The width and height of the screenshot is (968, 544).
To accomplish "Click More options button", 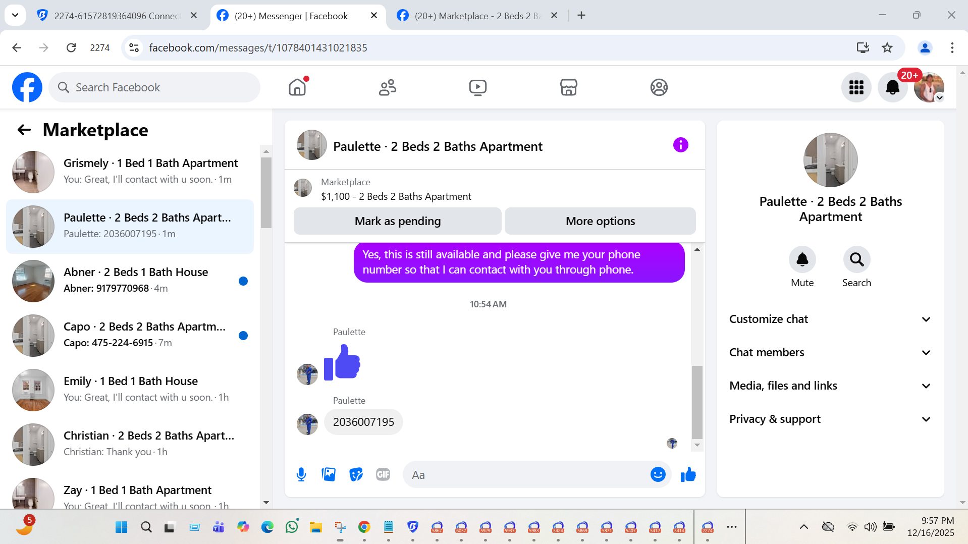I will [600, 221].
